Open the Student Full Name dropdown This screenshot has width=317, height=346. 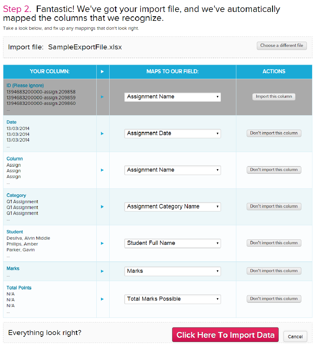click(x=172, y=243)
